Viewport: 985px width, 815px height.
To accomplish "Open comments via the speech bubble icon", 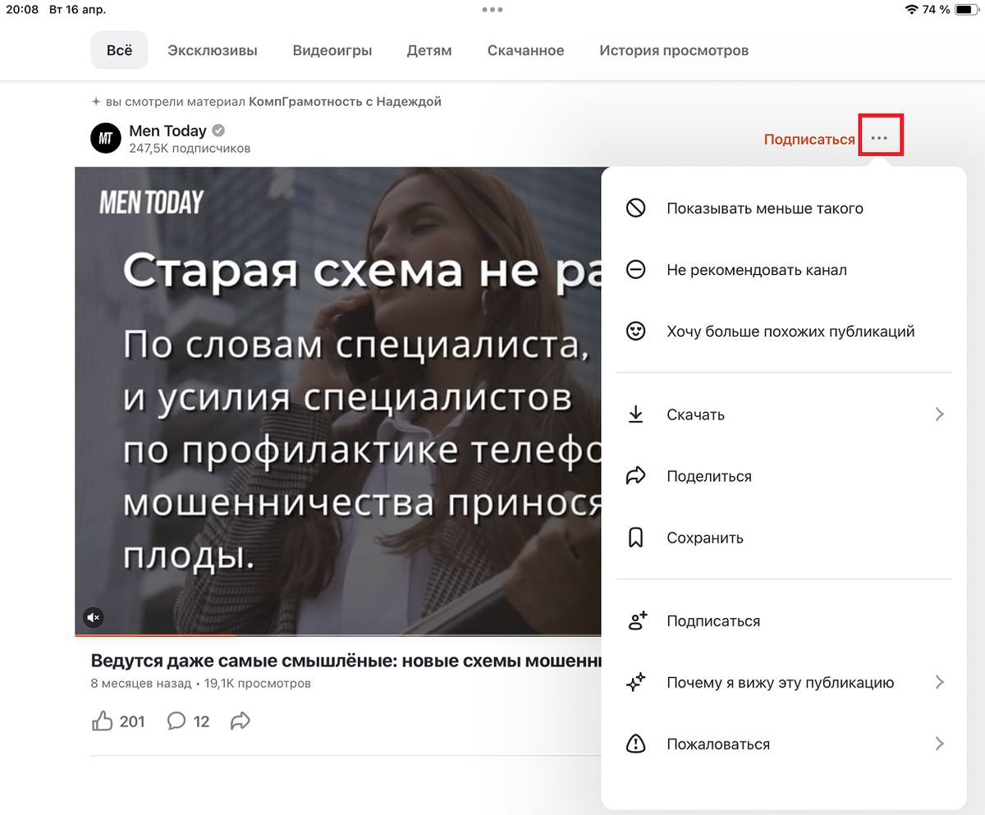I will 177,721.
